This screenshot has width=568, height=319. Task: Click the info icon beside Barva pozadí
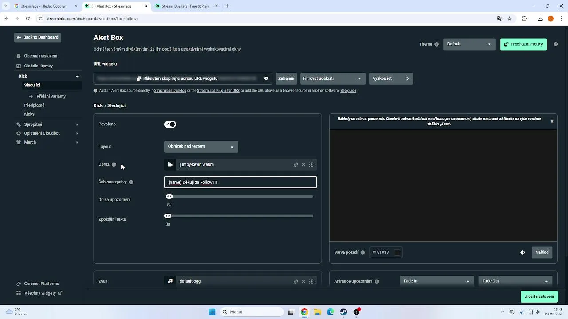[x=363, y=253]
